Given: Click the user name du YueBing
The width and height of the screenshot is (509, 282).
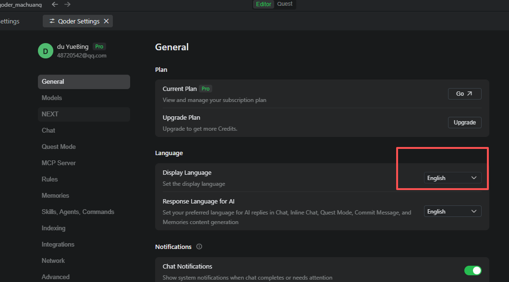Looking at the screenshot, I should 73,46.
